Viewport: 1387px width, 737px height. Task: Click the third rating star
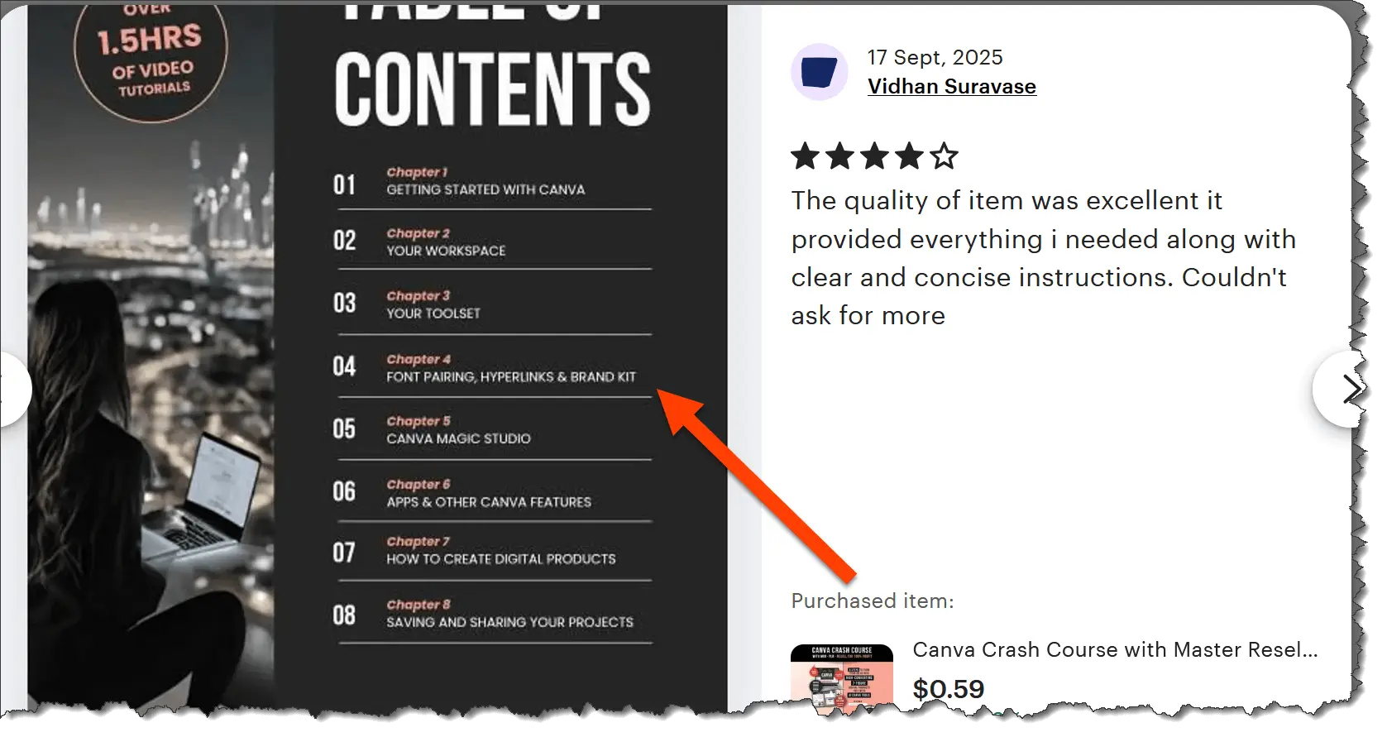(874, 156)
